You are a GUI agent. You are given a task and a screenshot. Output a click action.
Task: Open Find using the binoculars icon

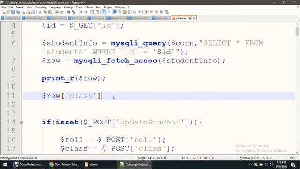68,12
